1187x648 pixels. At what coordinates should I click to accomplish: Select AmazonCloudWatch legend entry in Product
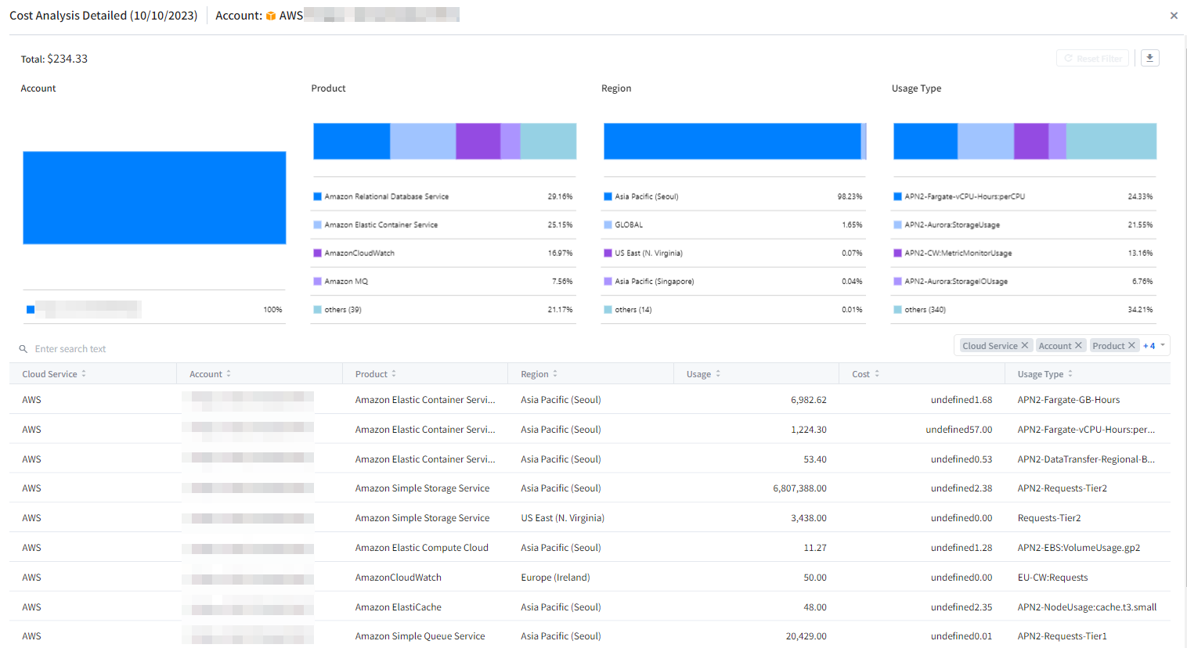pos(359,253)
